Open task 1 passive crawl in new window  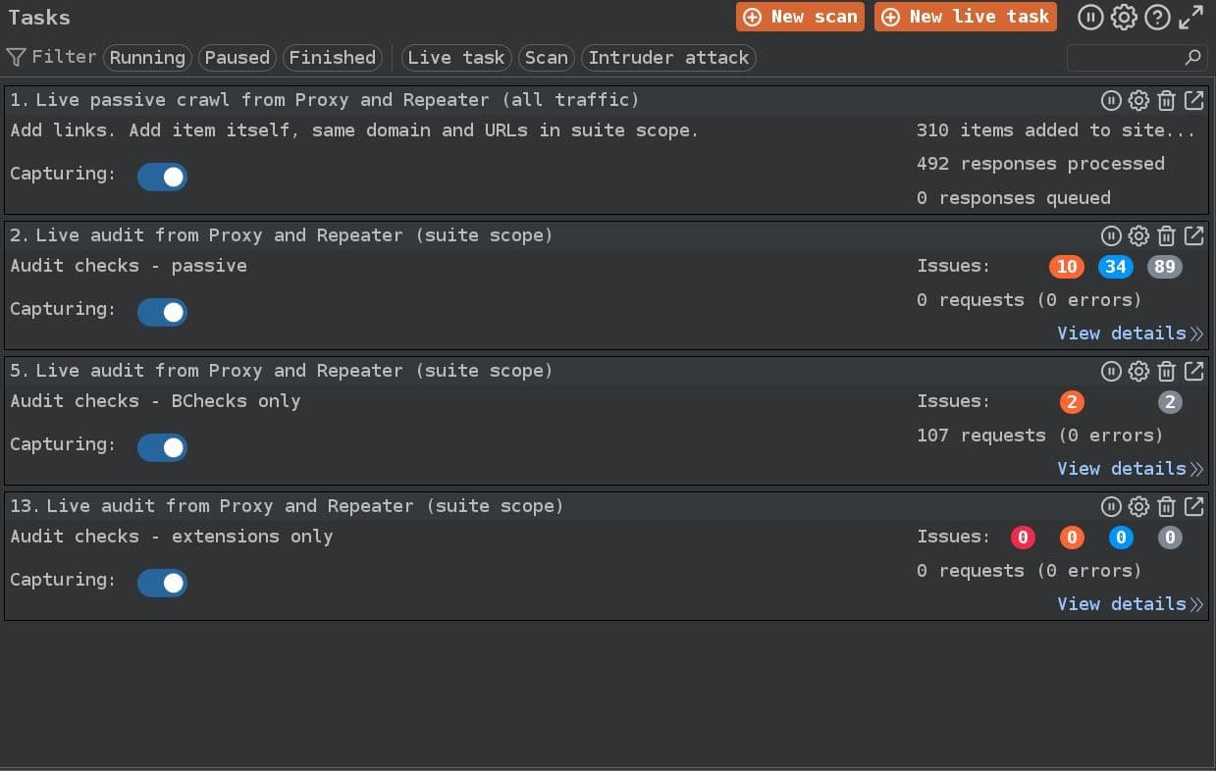[1193, 100]
